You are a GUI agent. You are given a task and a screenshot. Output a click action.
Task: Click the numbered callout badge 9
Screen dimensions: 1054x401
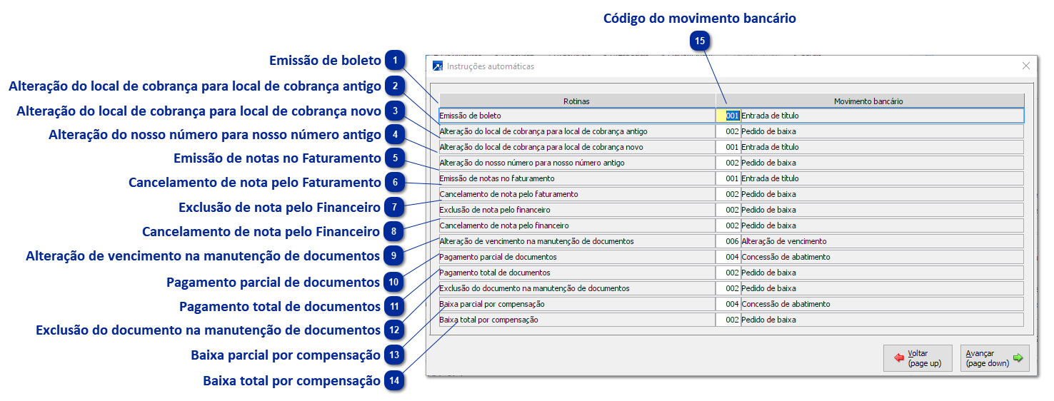[395, 255]
